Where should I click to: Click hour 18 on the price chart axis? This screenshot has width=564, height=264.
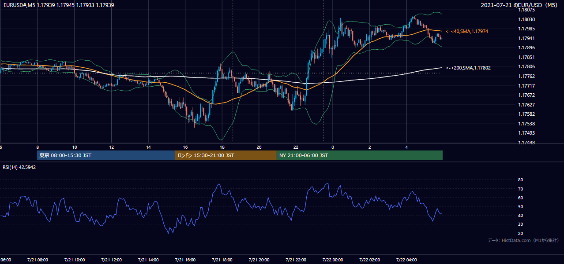pos(222,147)
